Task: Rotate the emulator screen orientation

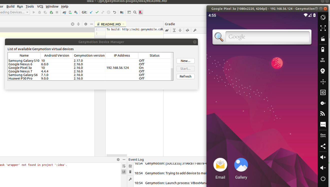Action: [323, 17]
